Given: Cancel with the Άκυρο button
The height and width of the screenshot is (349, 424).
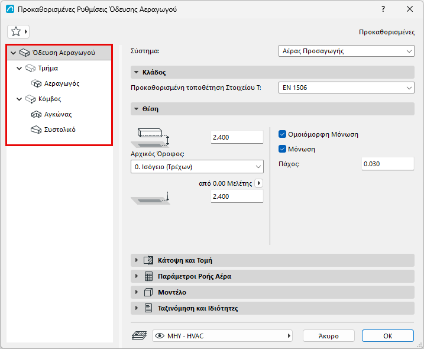Looking at the screenshot, I should (329, 336).
